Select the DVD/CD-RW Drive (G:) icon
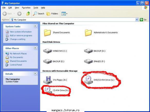Viewport: 150px width, 112px height. (x=89, y=80)
